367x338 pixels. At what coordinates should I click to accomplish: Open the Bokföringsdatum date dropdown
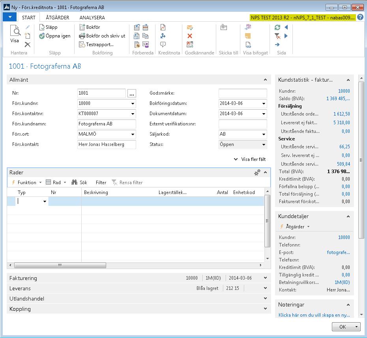[x=264, y=103]
